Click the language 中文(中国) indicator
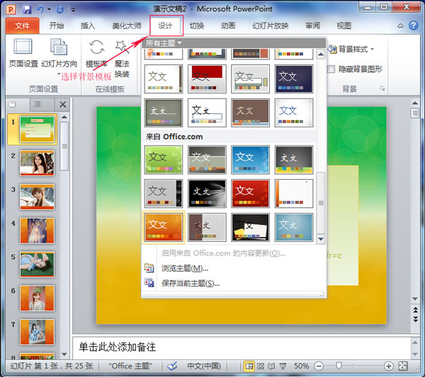The image size is (425, 377). coord(204,366)
